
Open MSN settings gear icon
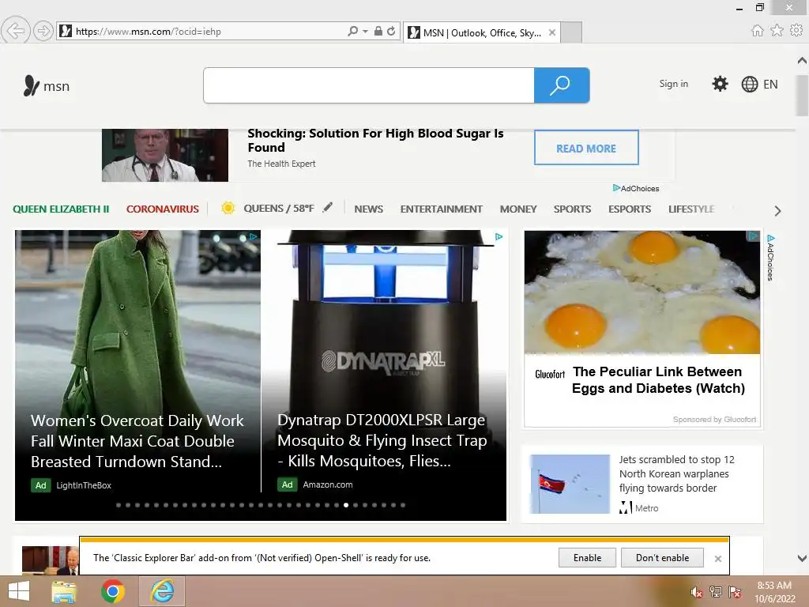[x=720, y=84]
